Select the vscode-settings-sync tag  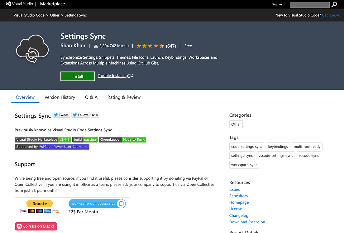[x=276, y=155]
